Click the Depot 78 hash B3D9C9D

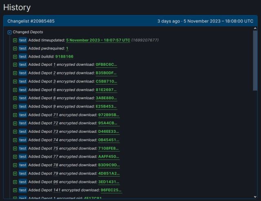109,165
